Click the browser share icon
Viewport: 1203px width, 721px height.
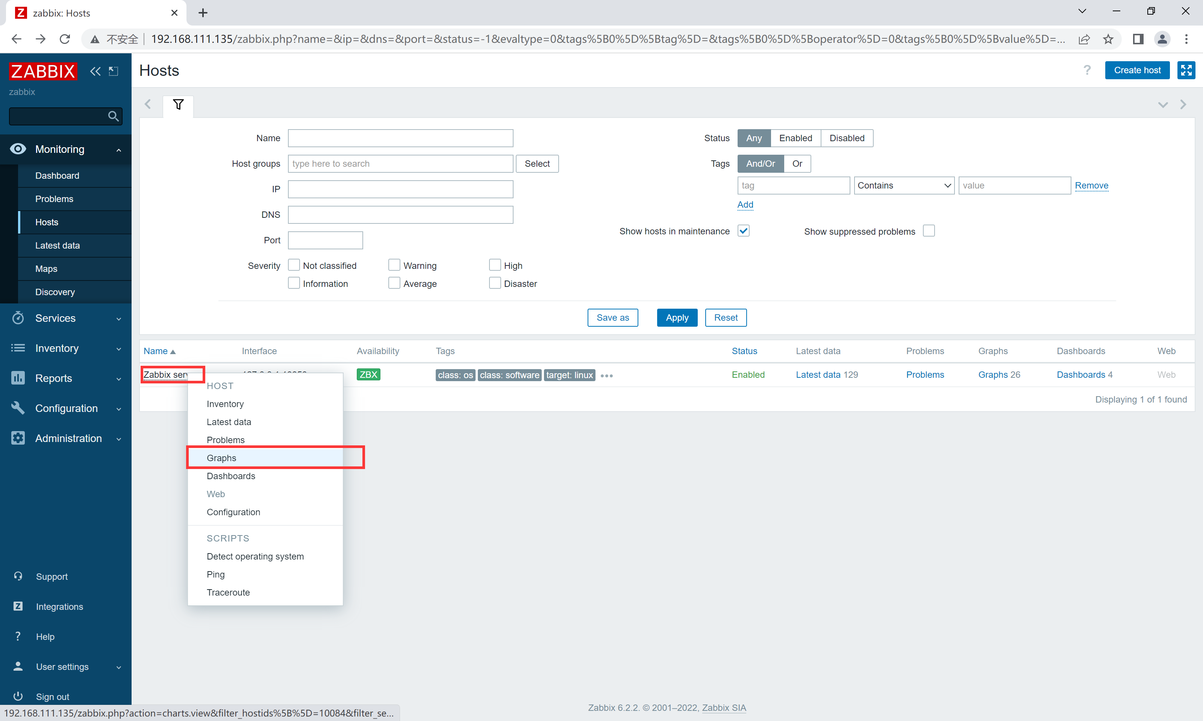click(1084, 39)
